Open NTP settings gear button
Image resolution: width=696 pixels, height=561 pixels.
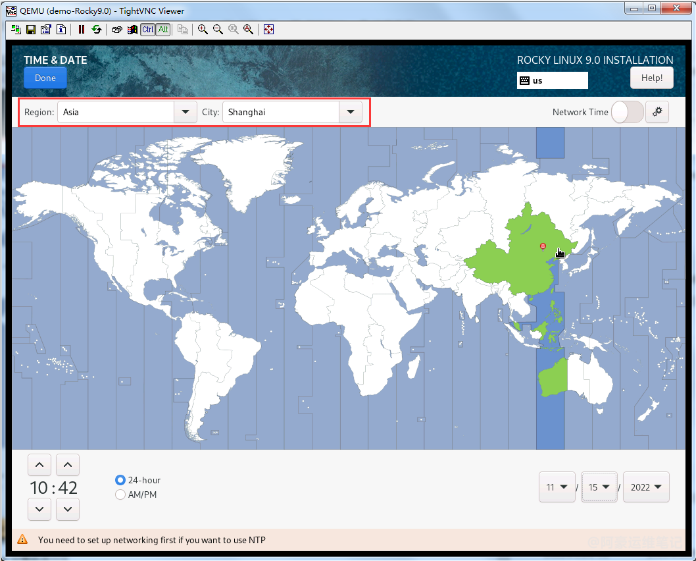657,112
